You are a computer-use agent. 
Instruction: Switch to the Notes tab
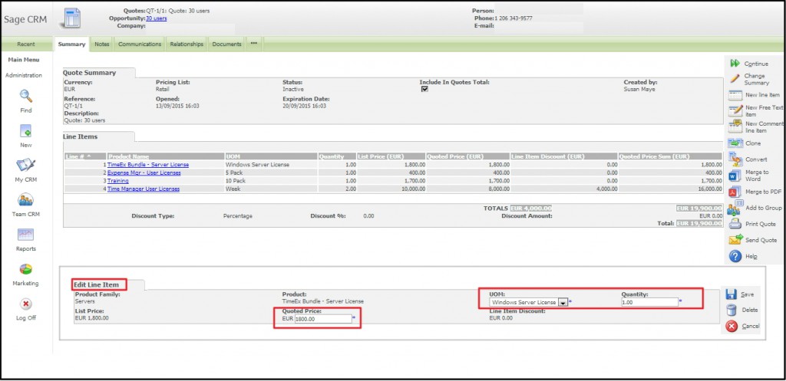[x=102, y=44]
